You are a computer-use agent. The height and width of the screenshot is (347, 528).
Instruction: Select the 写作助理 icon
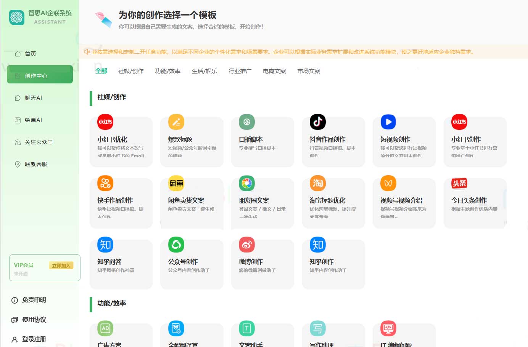318,328
